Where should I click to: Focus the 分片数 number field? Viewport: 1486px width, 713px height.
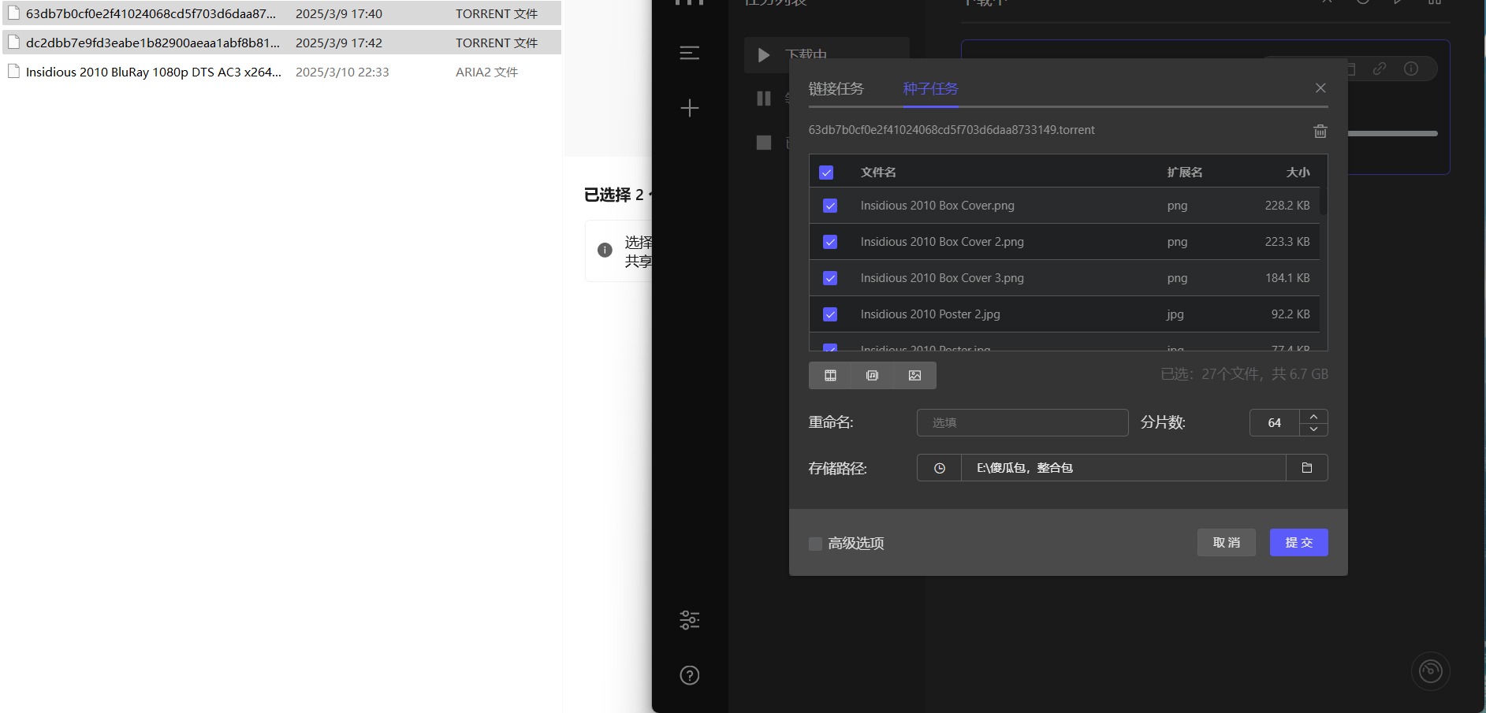[1275, 423]
